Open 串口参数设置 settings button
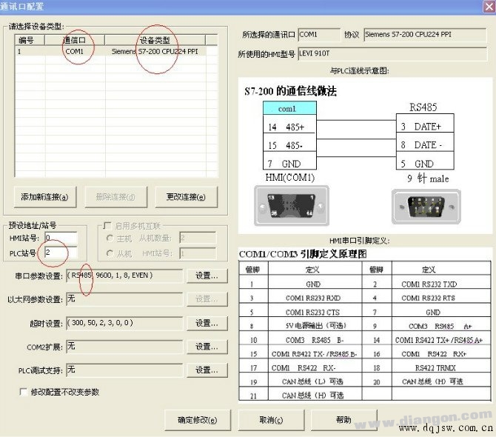This screenshot has height=437, width=496. pyautogui.click(x=207, y=276)
